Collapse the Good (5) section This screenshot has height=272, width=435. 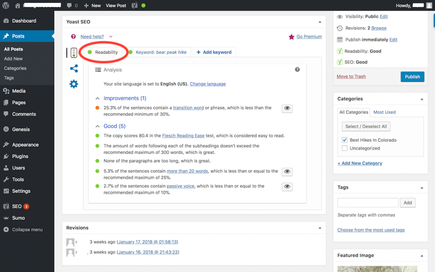[97, 126]
